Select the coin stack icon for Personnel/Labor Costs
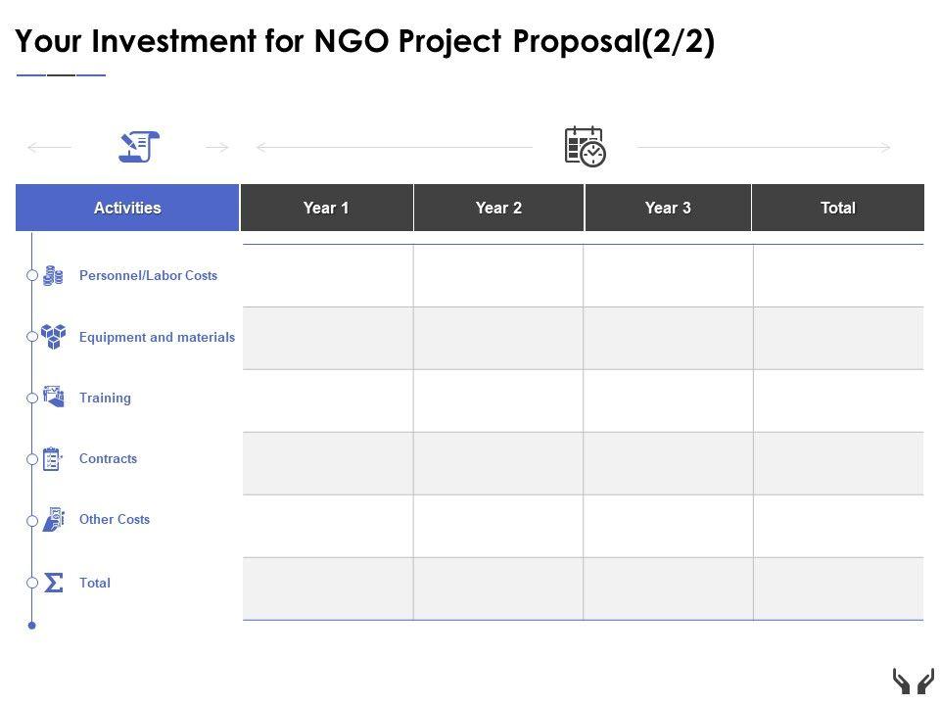 click(53, 276)
